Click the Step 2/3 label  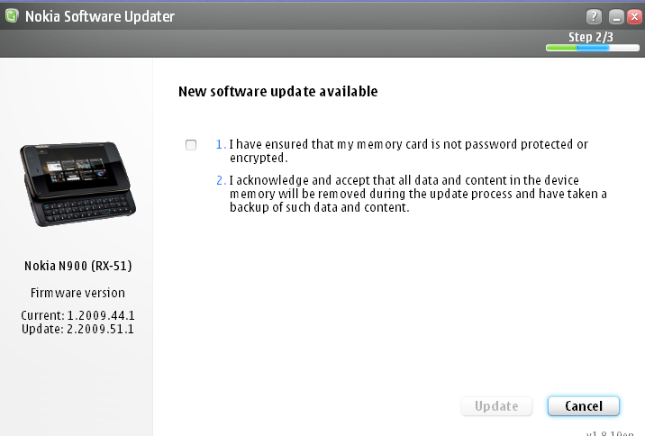(x=591, y=37)
